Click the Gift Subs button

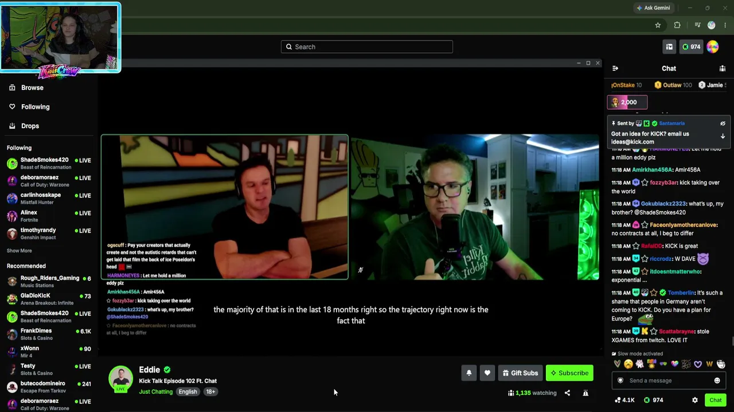521,373
